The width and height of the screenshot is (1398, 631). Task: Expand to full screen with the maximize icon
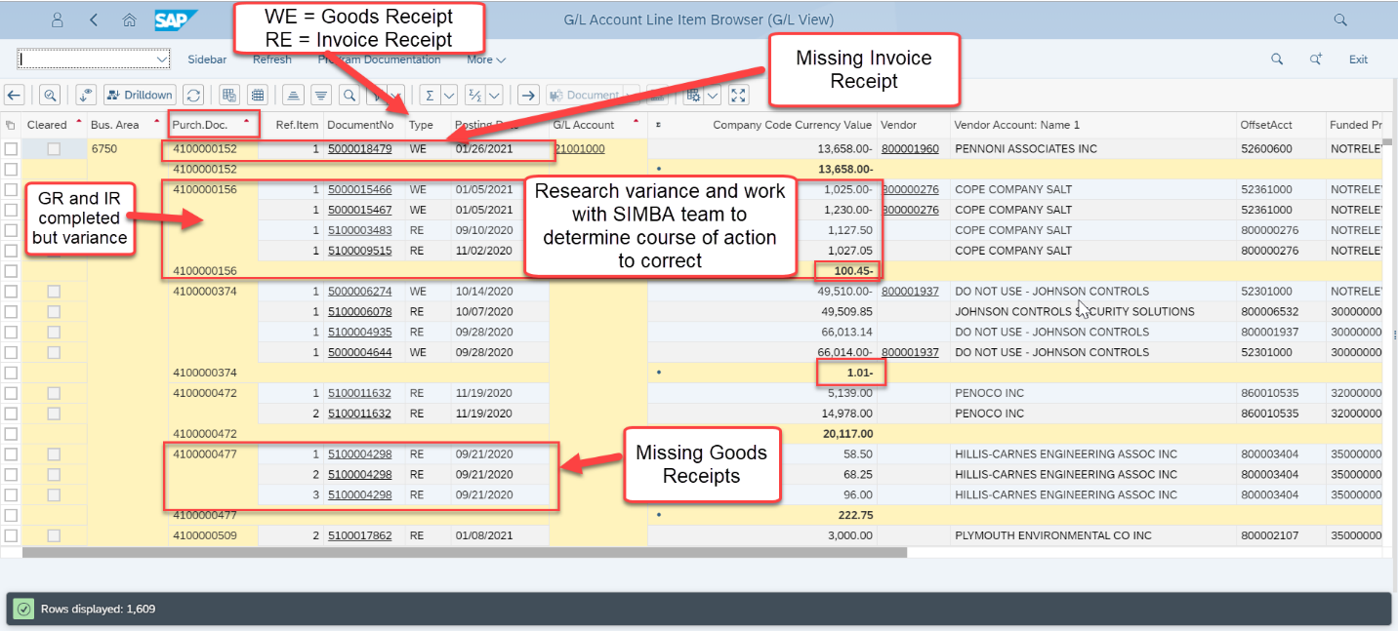point(739,95)
